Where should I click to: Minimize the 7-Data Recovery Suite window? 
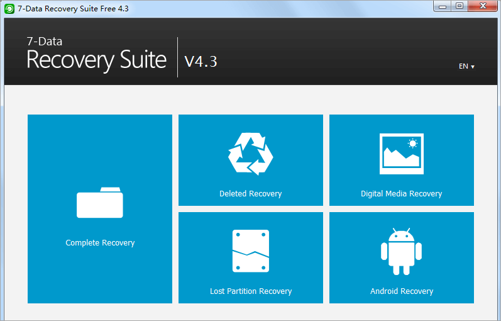pos(444,6)
